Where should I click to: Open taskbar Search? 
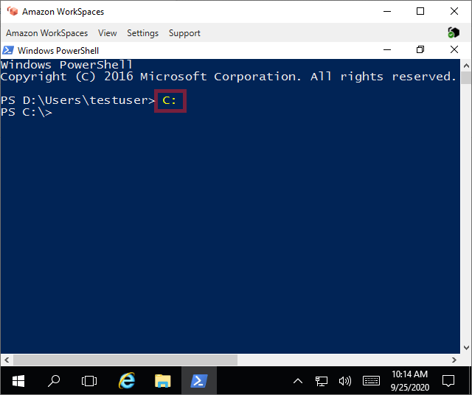click(x=54, y=381)
